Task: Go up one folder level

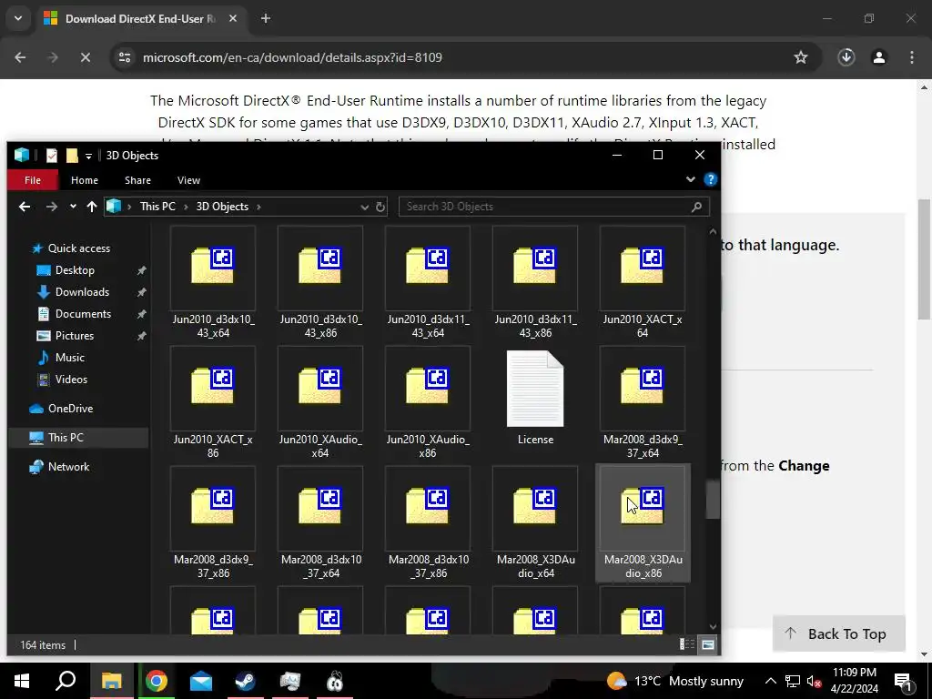Action: click(92, 207)
